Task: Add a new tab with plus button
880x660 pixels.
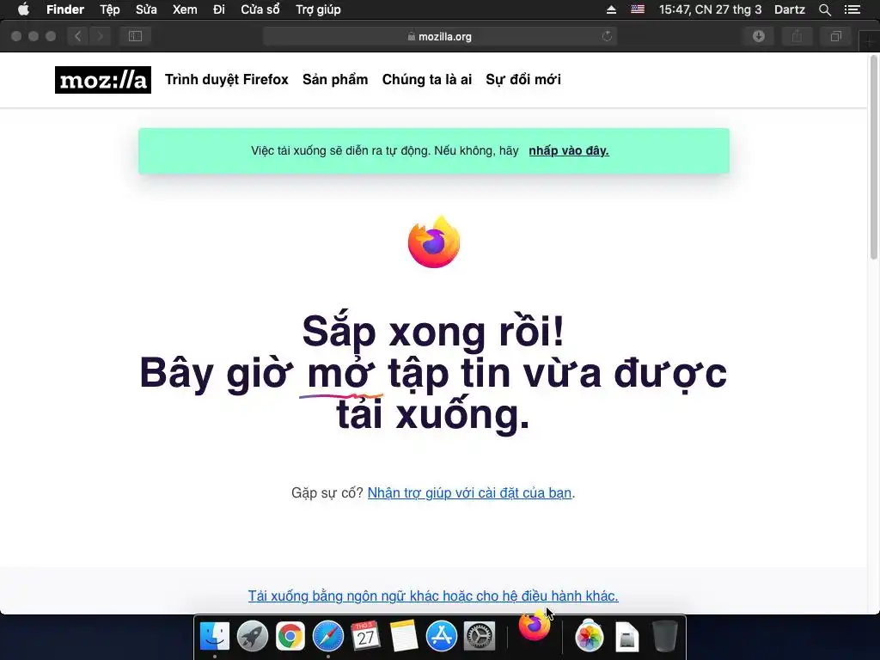Action: pos(870,40)
